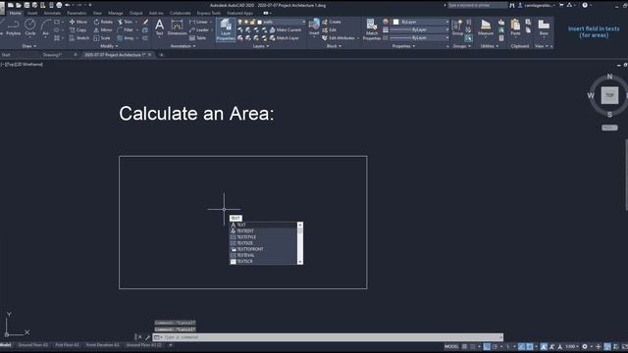Click the Base view tool
The height and width of the screenshot is (353, 628).
click(544, 27)
